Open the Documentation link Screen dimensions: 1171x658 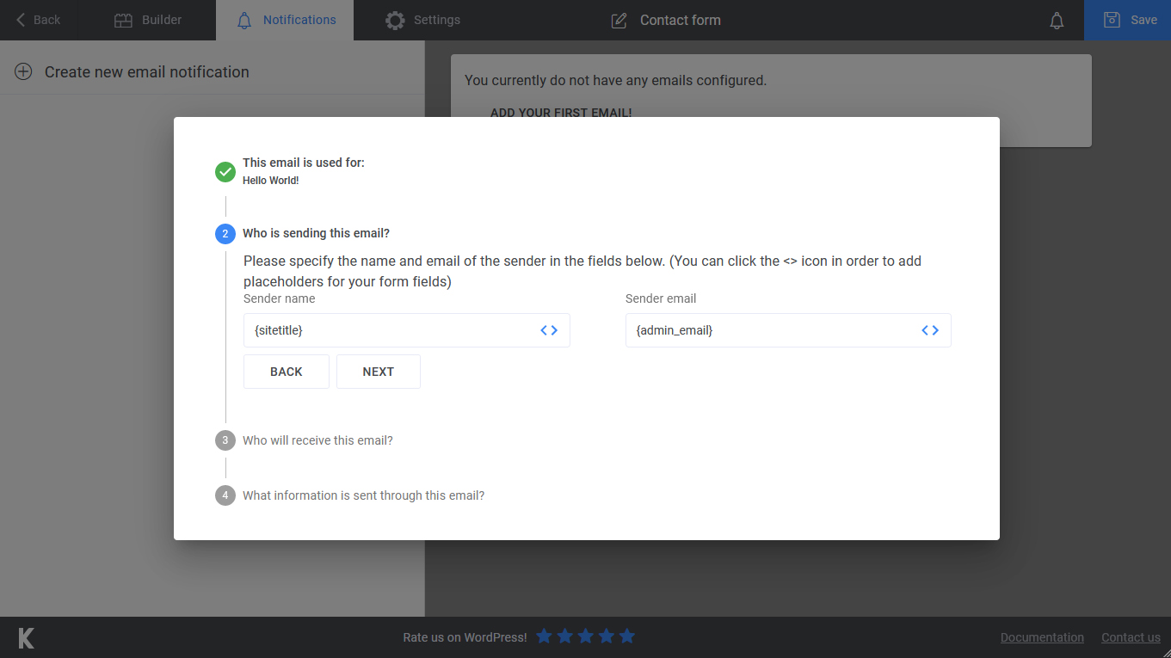point(1042,637)
